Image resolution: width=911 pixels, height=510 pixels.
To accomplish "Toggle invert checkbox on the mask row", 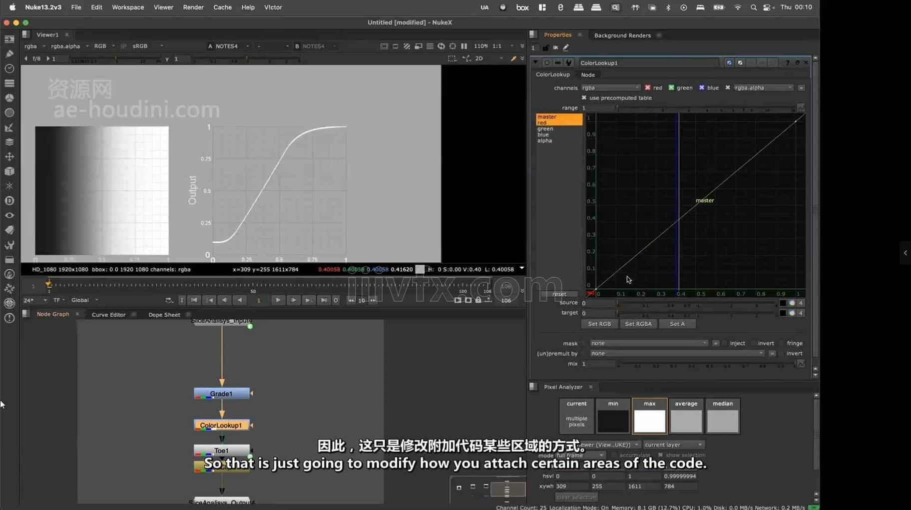I will click(x=753, y=343).
